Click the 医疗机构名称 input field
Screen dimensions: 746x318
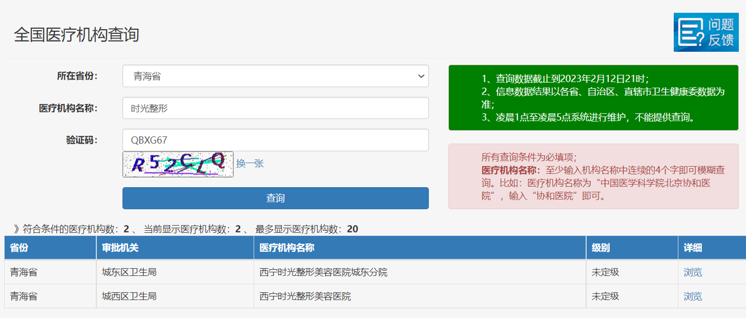275,108
